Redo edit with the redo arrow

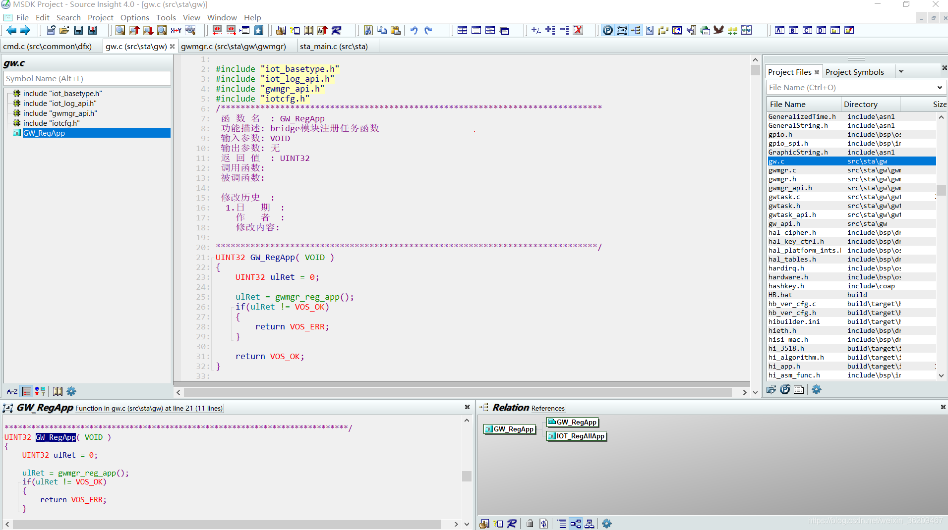pos(428,30)
